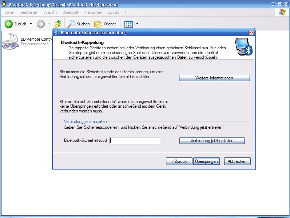The width and height of the screenshot is (290, 218).
Task: Click the Verbindung jetzt erstellen group label
Action: [85, 122]
